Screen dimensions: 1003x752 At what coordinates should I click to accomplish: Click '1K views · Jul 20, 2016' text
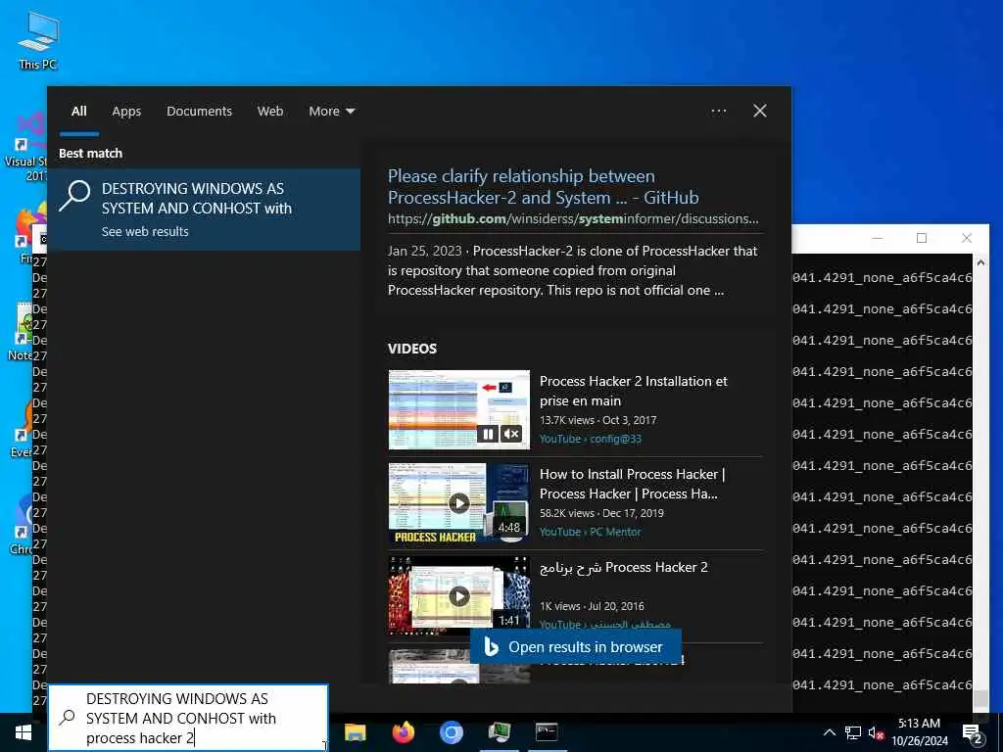pos(592,606)
